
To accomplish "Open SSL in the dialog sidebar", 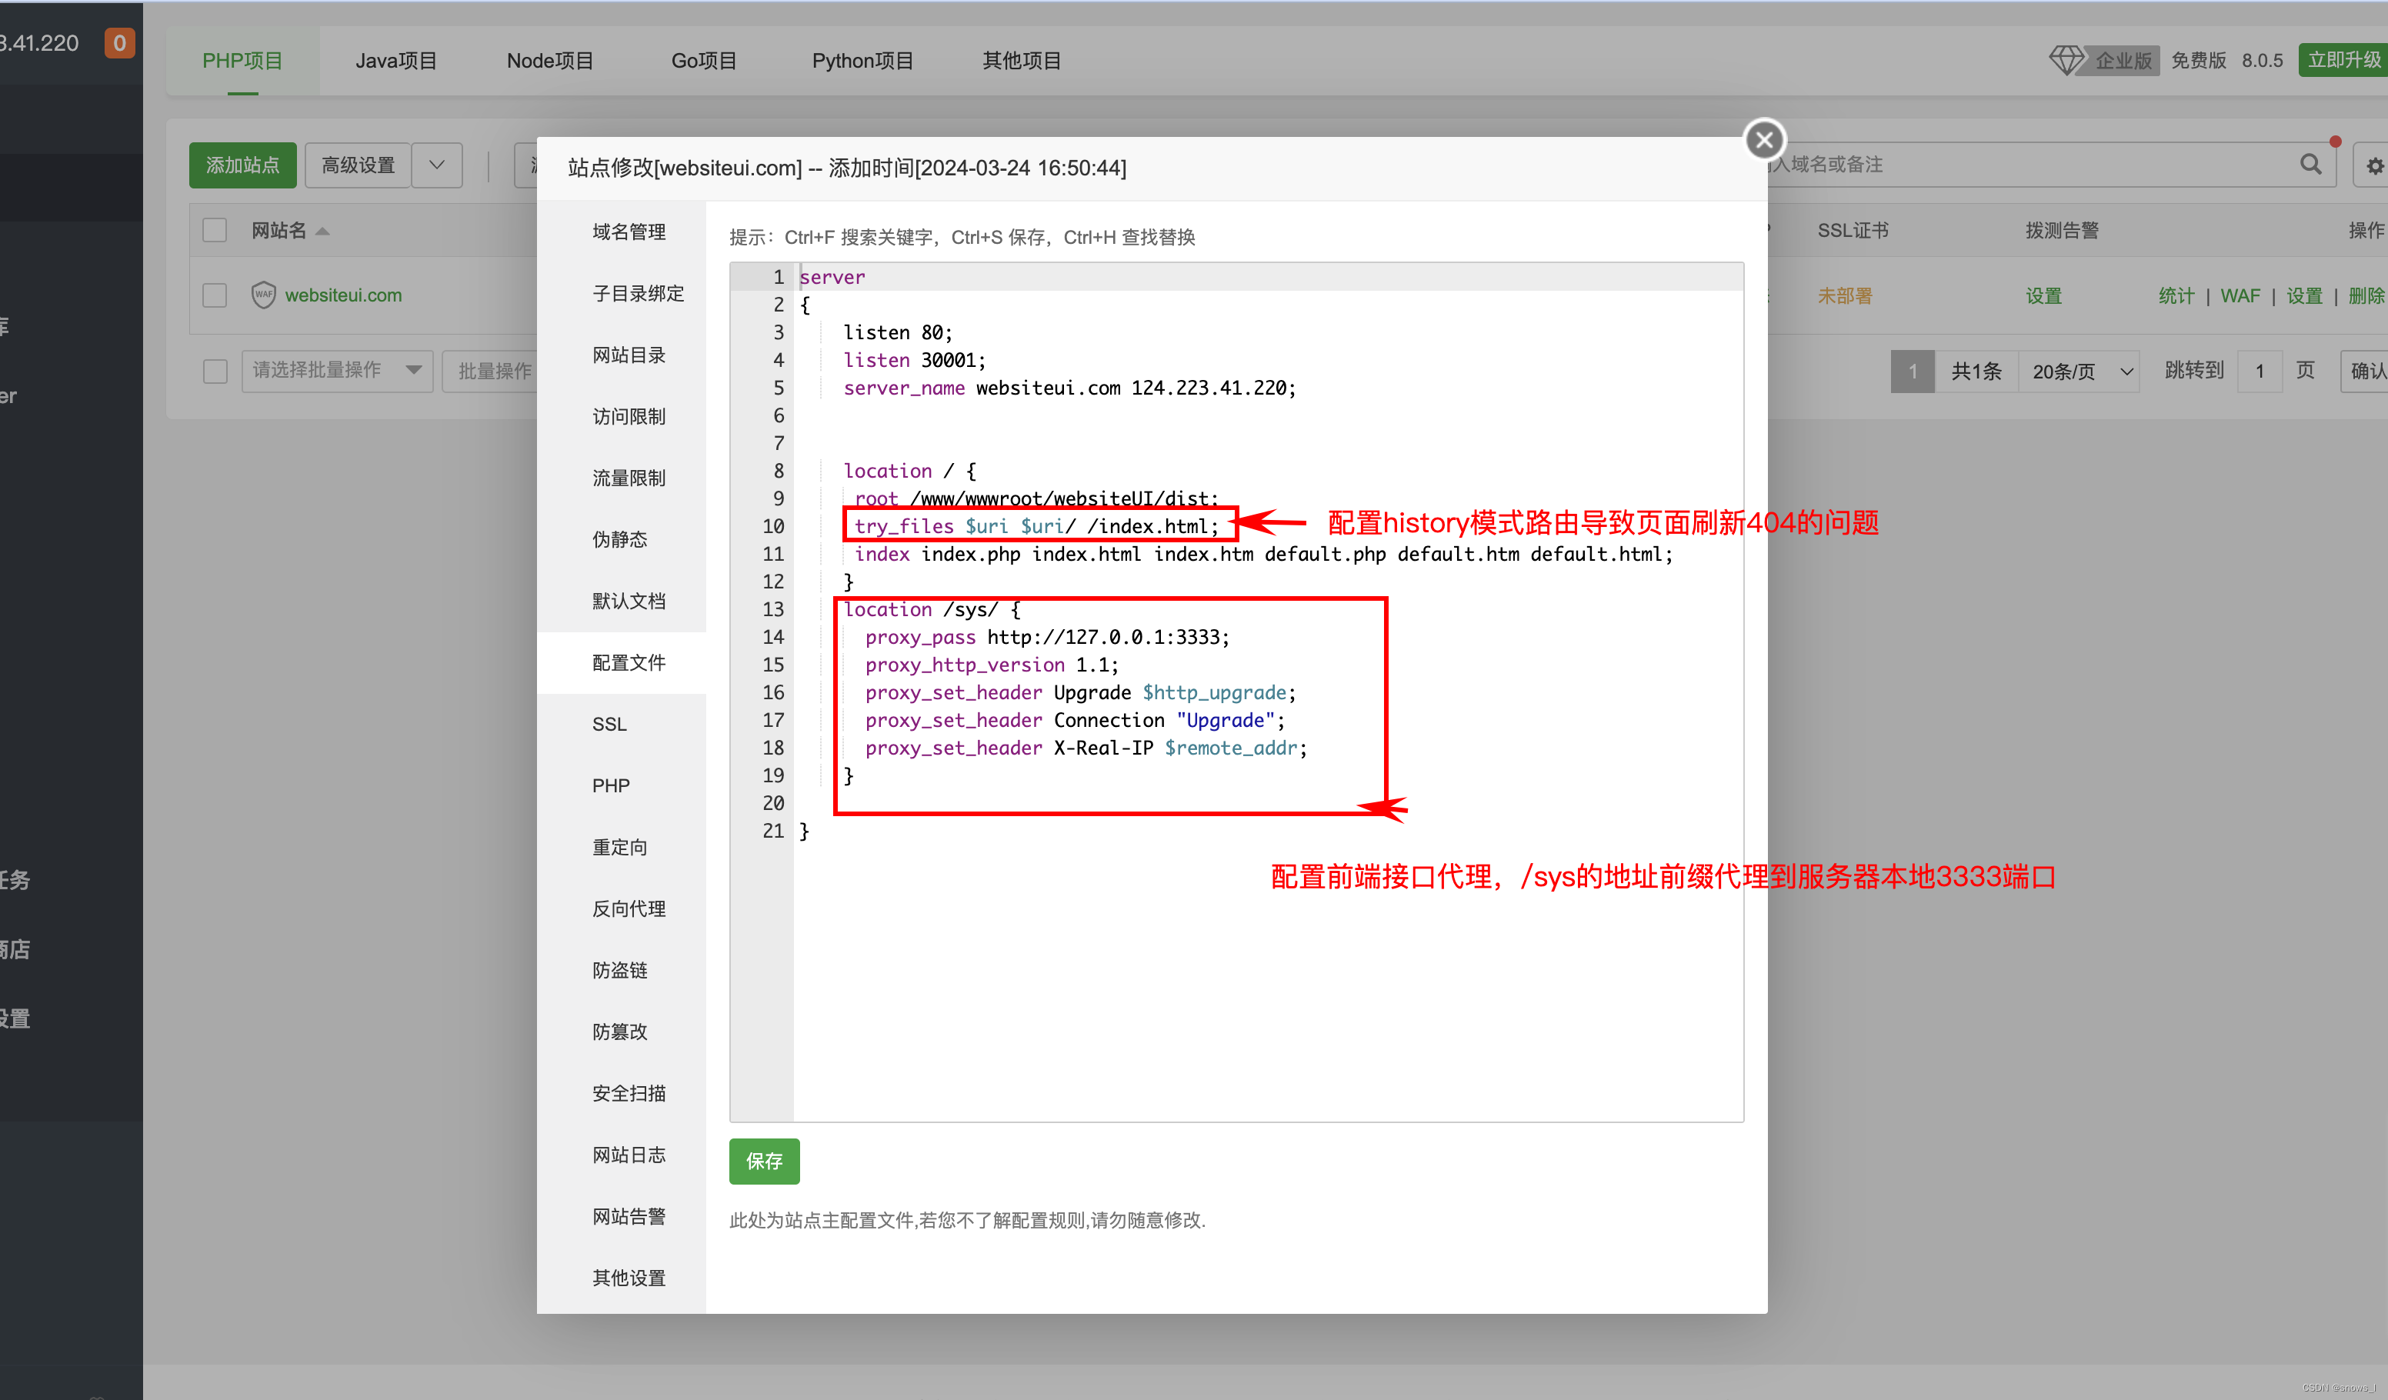I will coord(622,725).
